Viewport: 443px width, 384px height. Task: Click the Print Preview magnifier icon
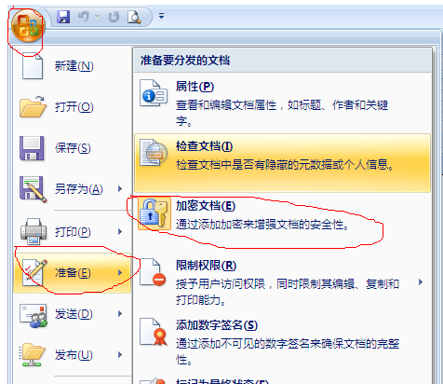pyautogui.click(x=134, y=17)
